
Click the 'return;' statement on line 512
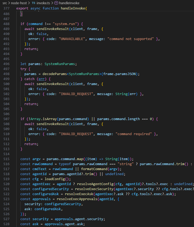(x=31, y=144)
